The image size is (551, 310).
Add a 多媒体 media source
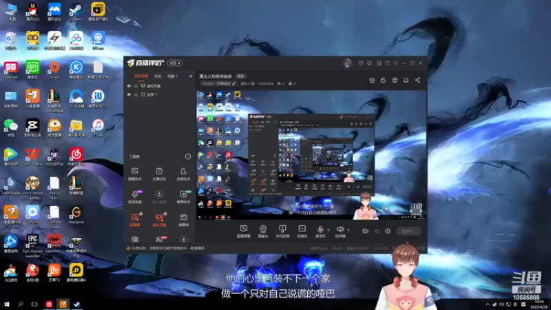pyautogui.click(x=302, y=231)
